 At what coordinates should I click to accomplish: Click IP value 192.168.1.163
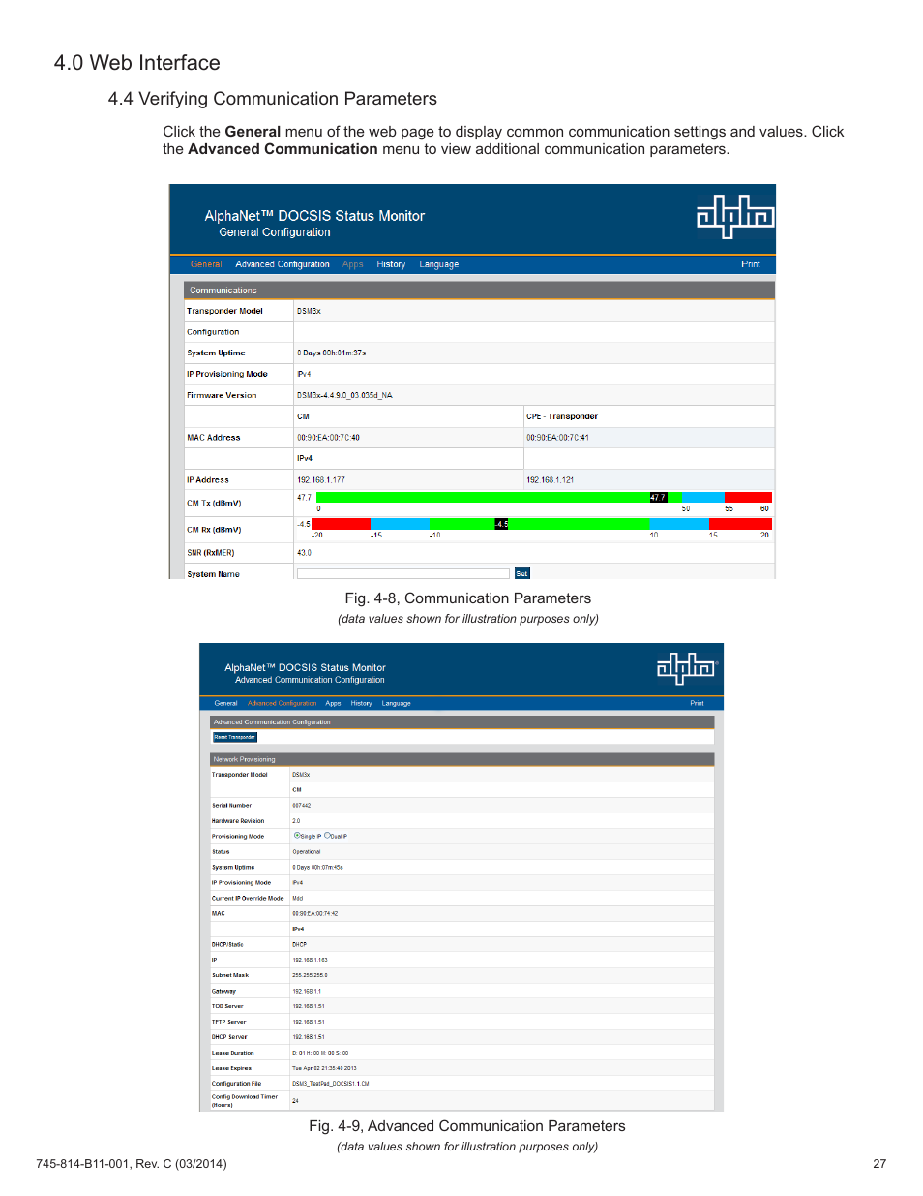[x=310, y=961]
